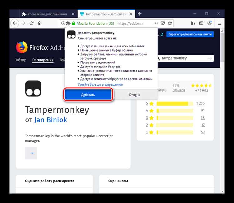234x203 pixels.
Task: Reload the current page
Action: [x=32, y=23]
